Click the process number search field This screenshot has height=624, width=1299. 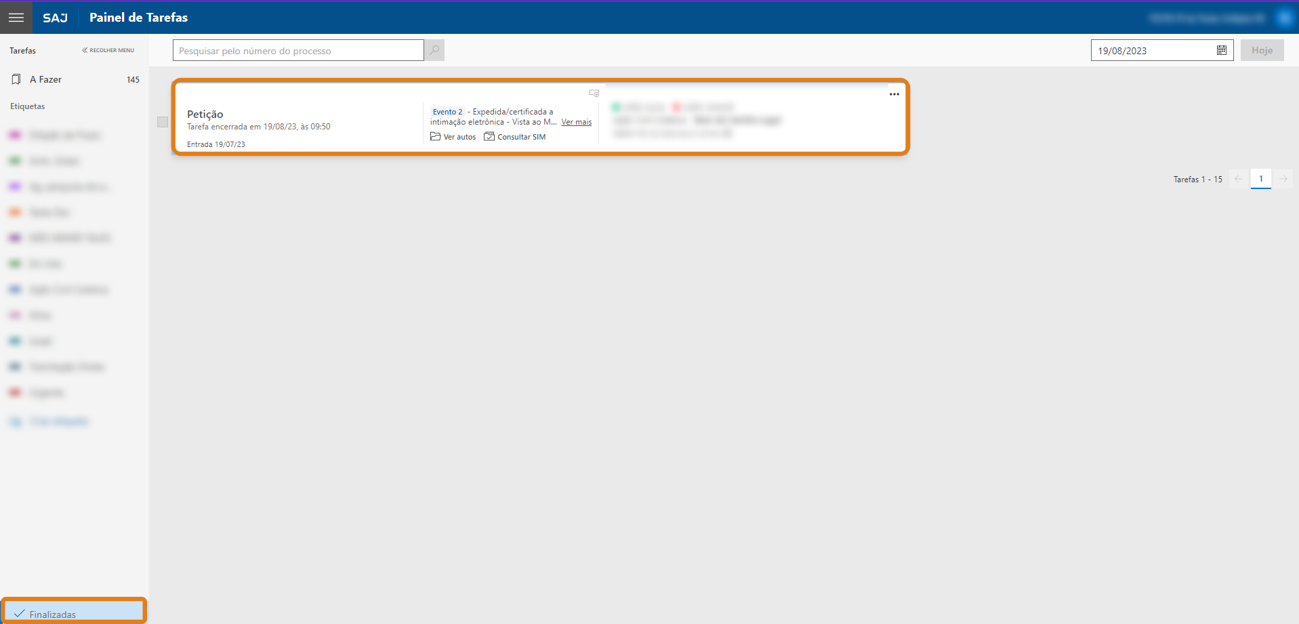tap(298, 51)
